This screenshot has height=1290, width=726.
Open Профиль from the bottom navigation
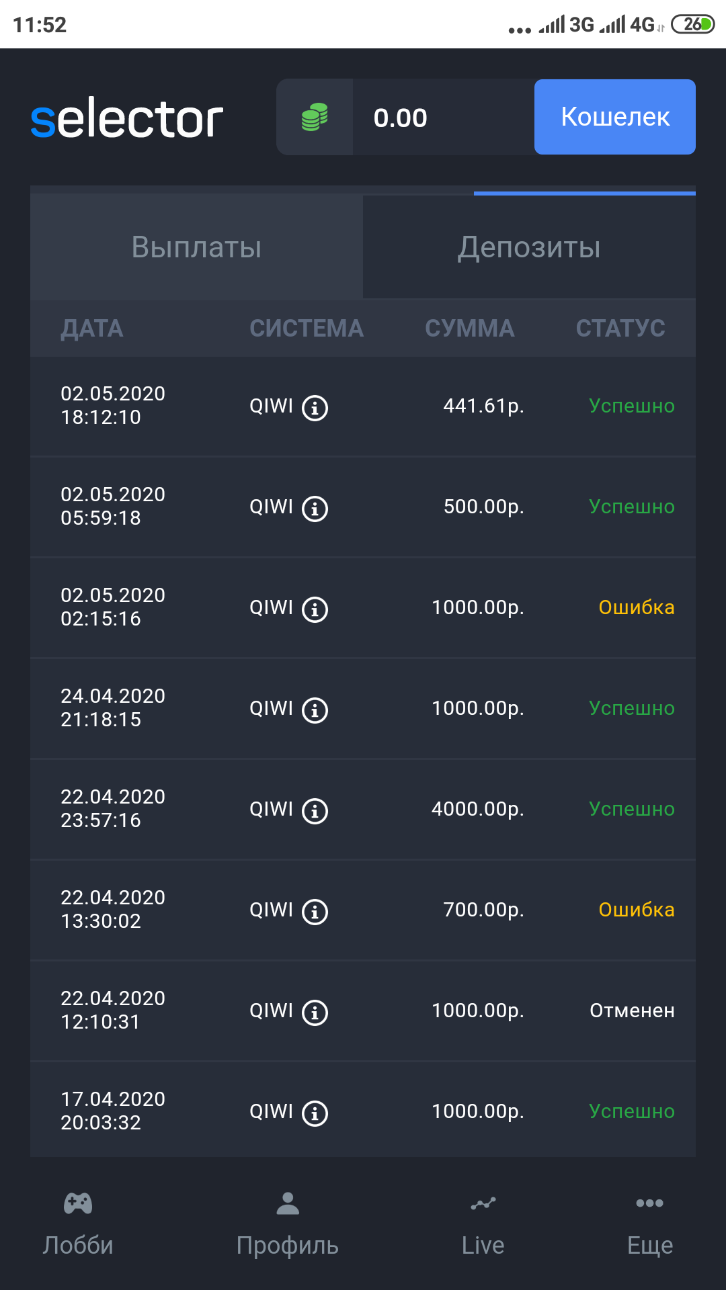[x=288, y=1223]
